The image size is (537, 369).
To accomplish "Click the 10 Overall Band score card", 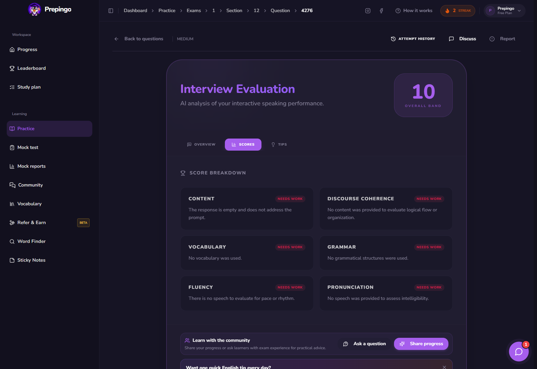I will [423, 95].
